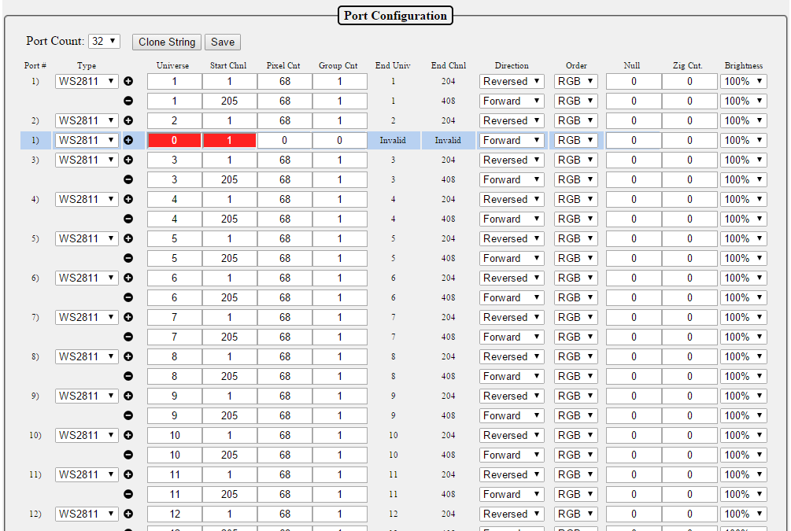Click the Pixel Cnt field on port 2's row

click(x=284, y=120)
